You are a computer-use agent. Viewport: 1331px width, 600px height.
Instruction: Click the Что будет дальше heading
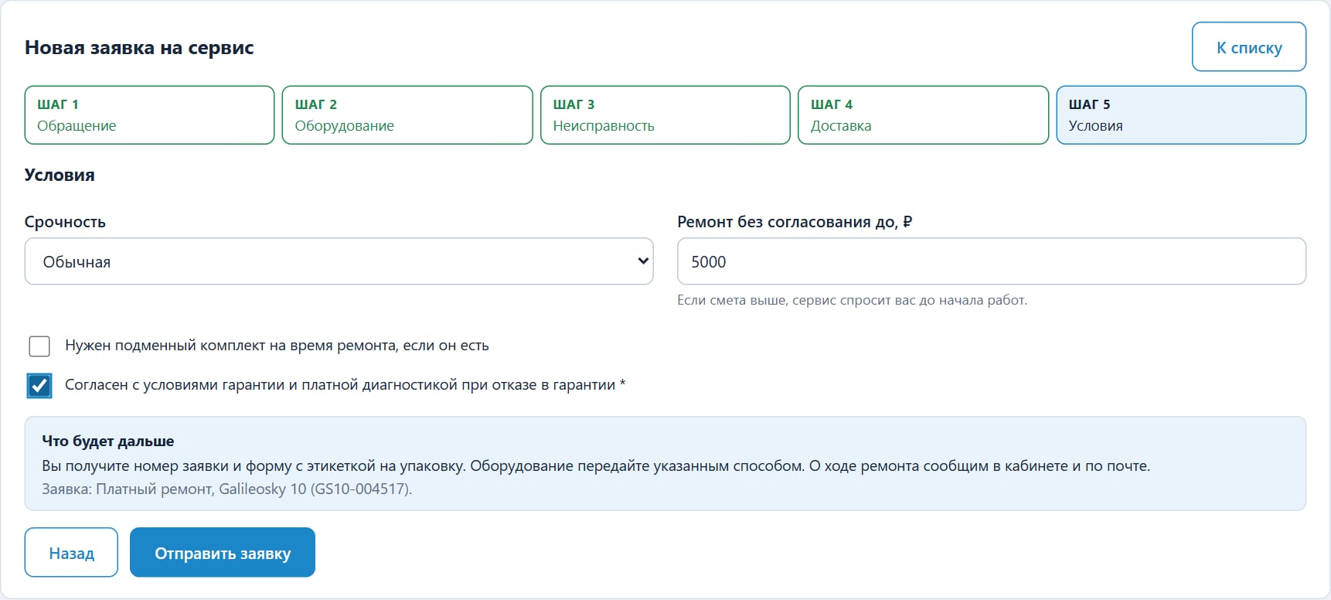[108, 441]
